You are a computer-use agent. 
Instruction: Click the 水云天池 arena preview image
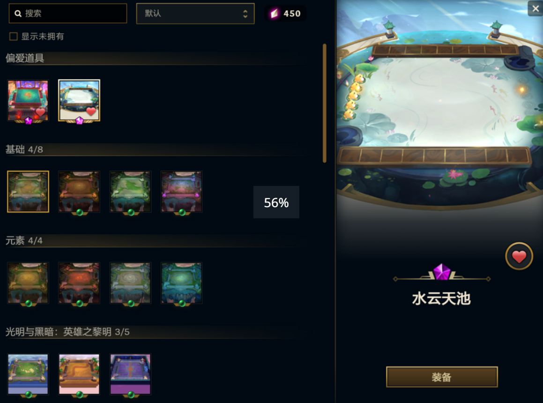tap(440, 104)
